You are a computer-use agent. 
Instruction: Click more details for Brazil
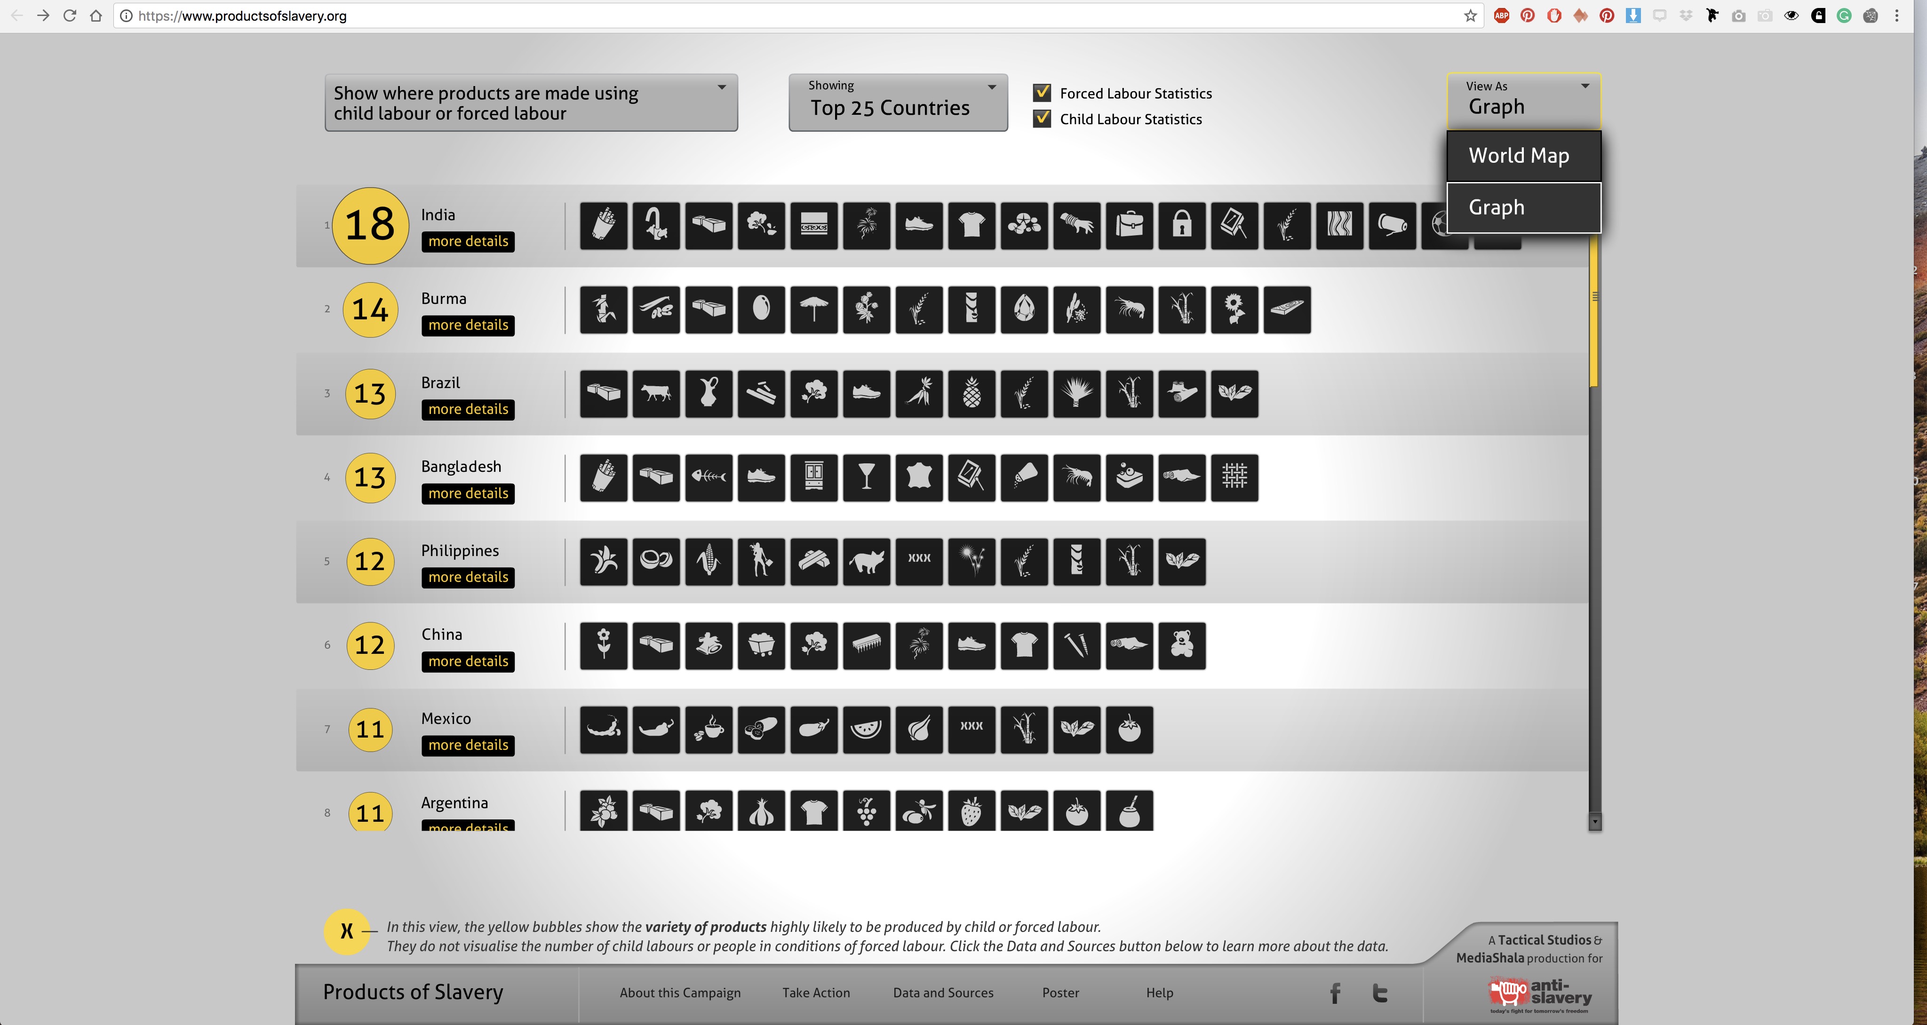[x=468, y=409]
